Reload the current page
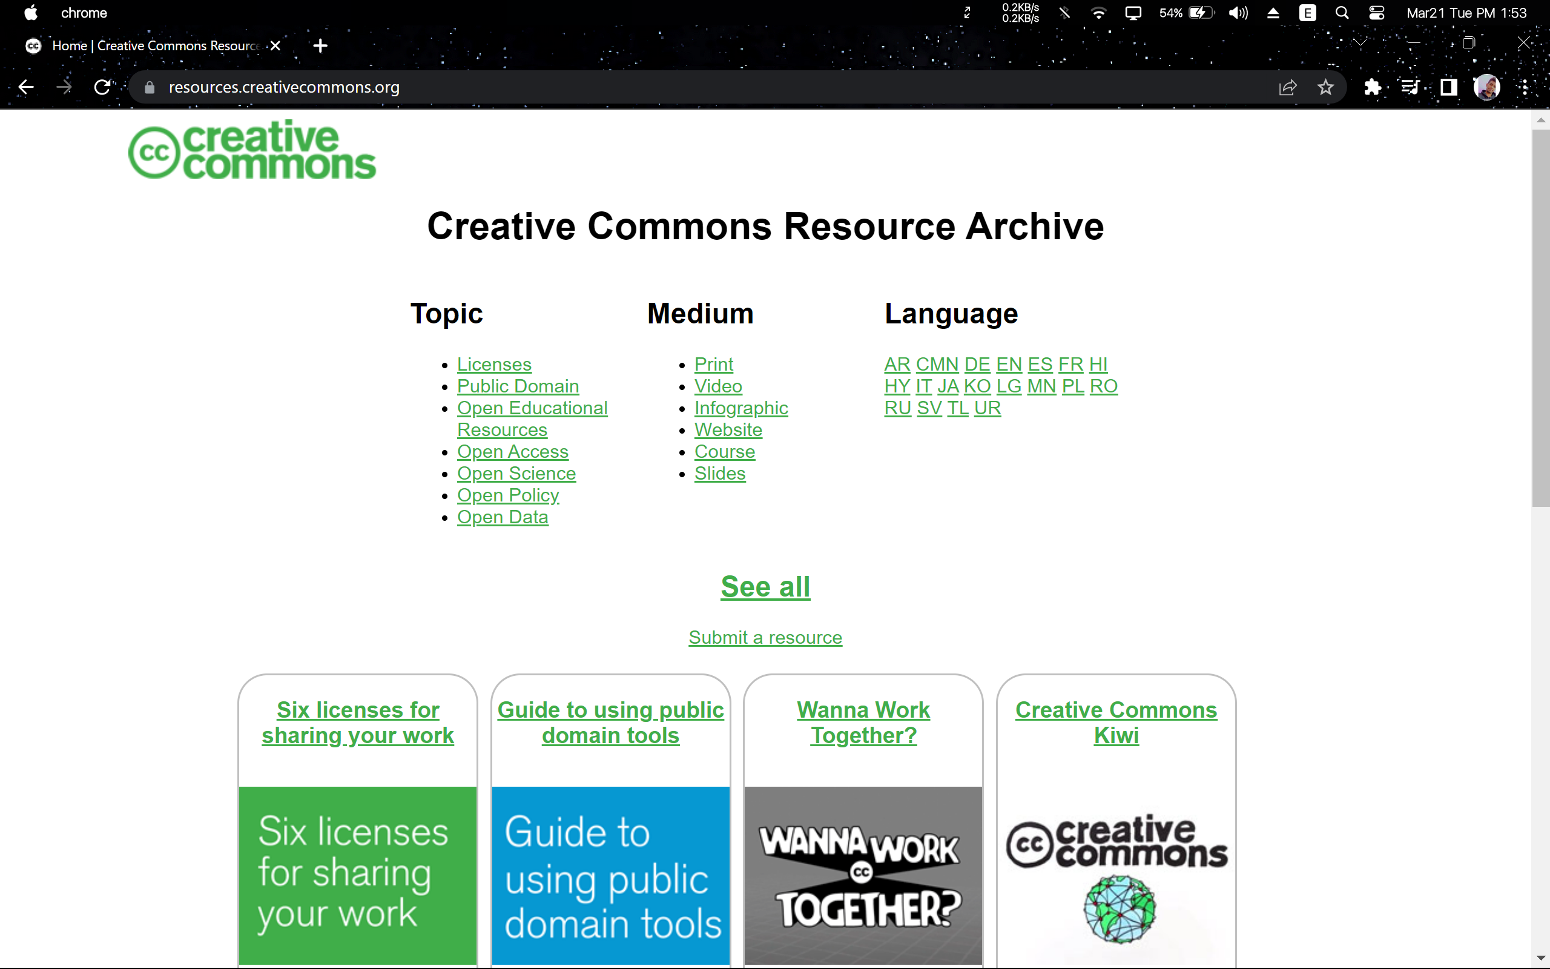Viewport: 1550px width, 969px height. click(102, 87)
